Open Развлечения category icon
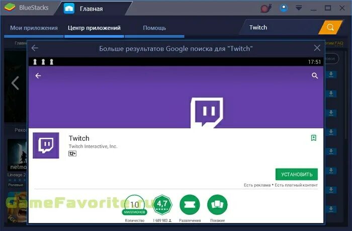Screen dimensions: 352x231 (x=190, y=205)
